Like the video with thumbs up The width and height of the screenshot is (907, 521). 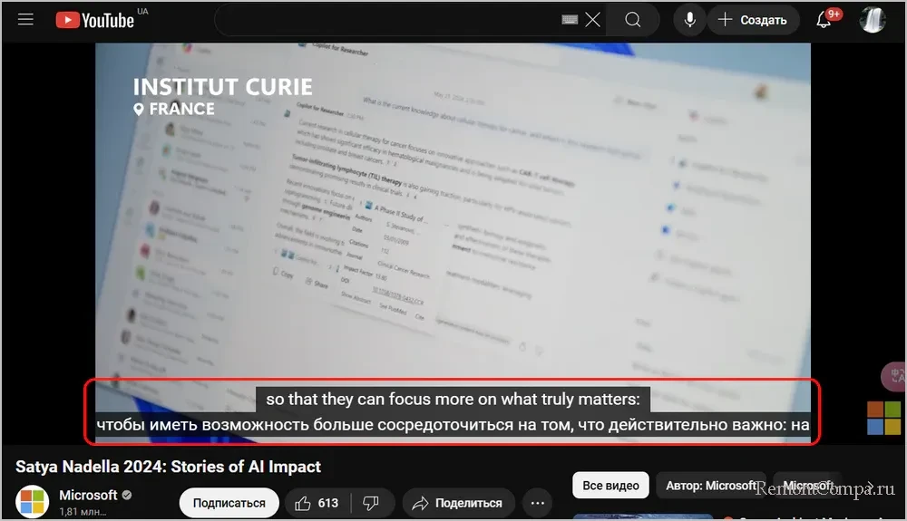click(x=317, y=503)
